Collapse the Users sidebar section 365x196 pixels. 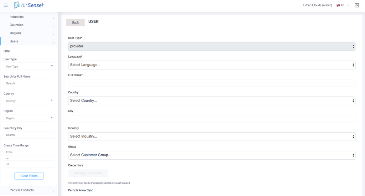pos(53,42)
